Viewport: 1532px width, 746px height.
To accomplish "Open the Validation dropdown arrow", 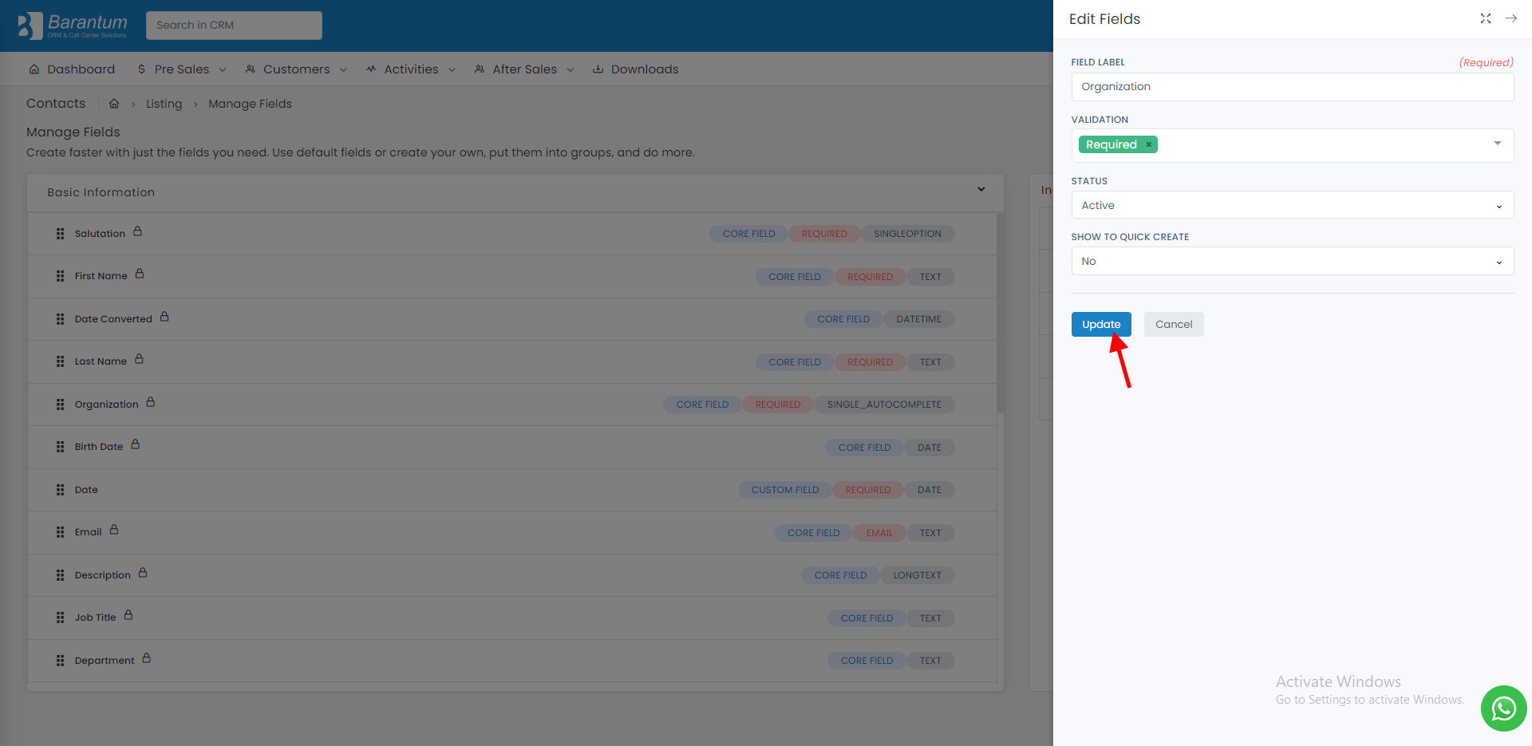I will point(1498,144).
